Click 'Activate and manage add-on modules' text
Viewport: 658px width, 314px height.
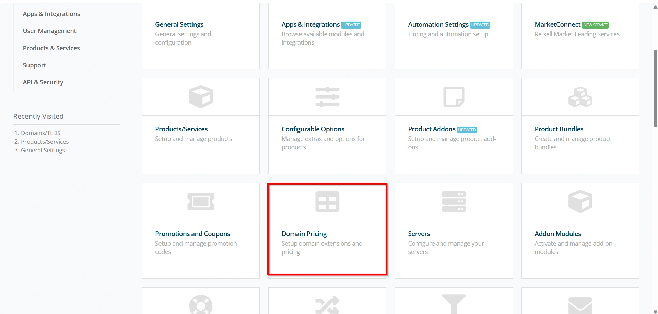573,248
